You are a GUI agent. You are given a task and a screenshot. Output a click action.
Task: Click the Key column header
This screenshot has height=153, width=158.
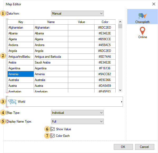click(21, 22)
